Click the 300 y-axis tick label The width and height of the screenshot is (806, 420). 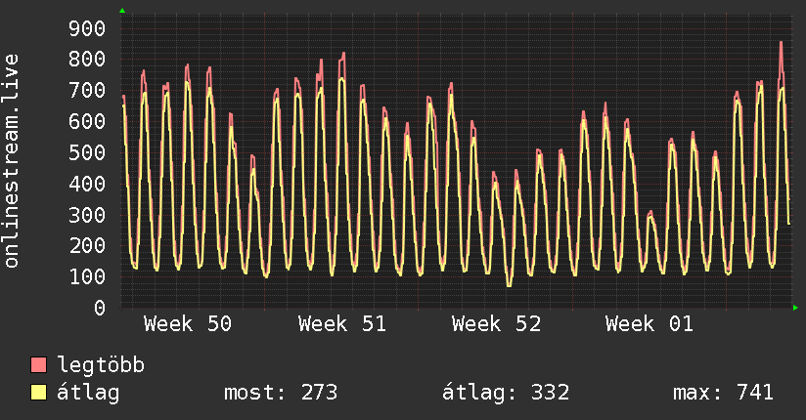click(86, 215)
